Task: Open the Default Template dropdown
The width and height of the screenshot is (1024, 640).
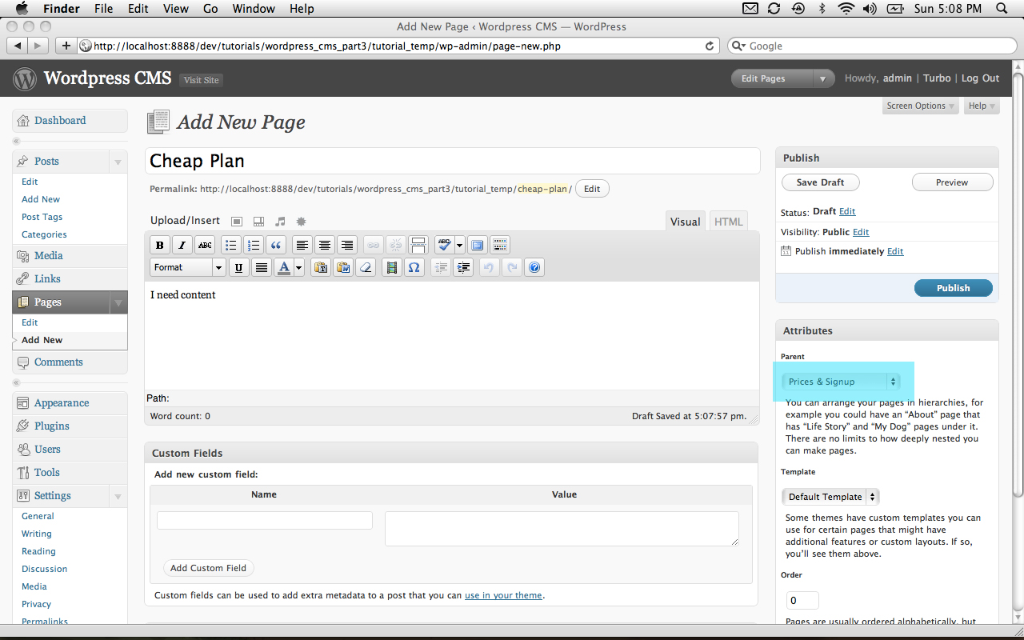Action: coord(830,497)
